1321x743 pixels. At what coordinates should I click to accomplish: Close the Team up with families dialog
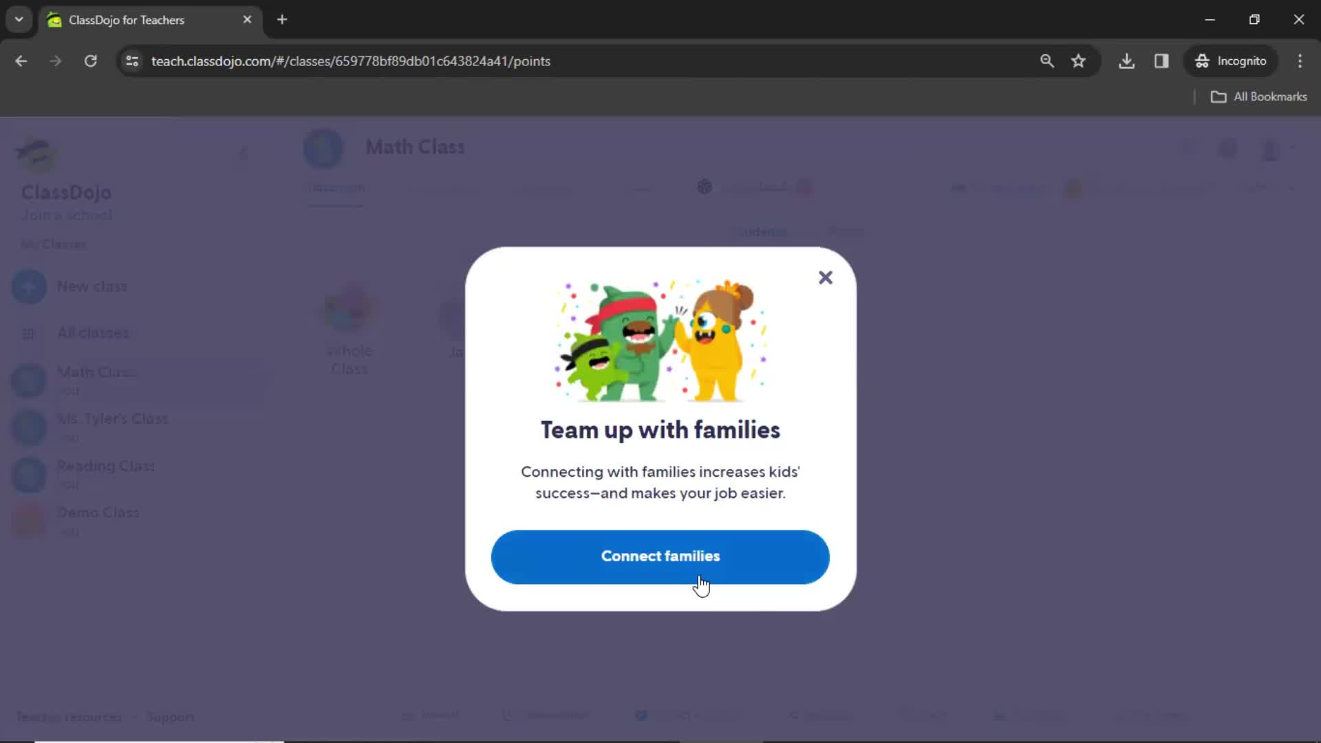click(x=826, y=277)
